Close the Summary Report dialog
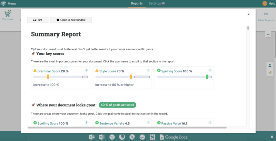This screenshot has height=141, width=276. pos(248,14)
